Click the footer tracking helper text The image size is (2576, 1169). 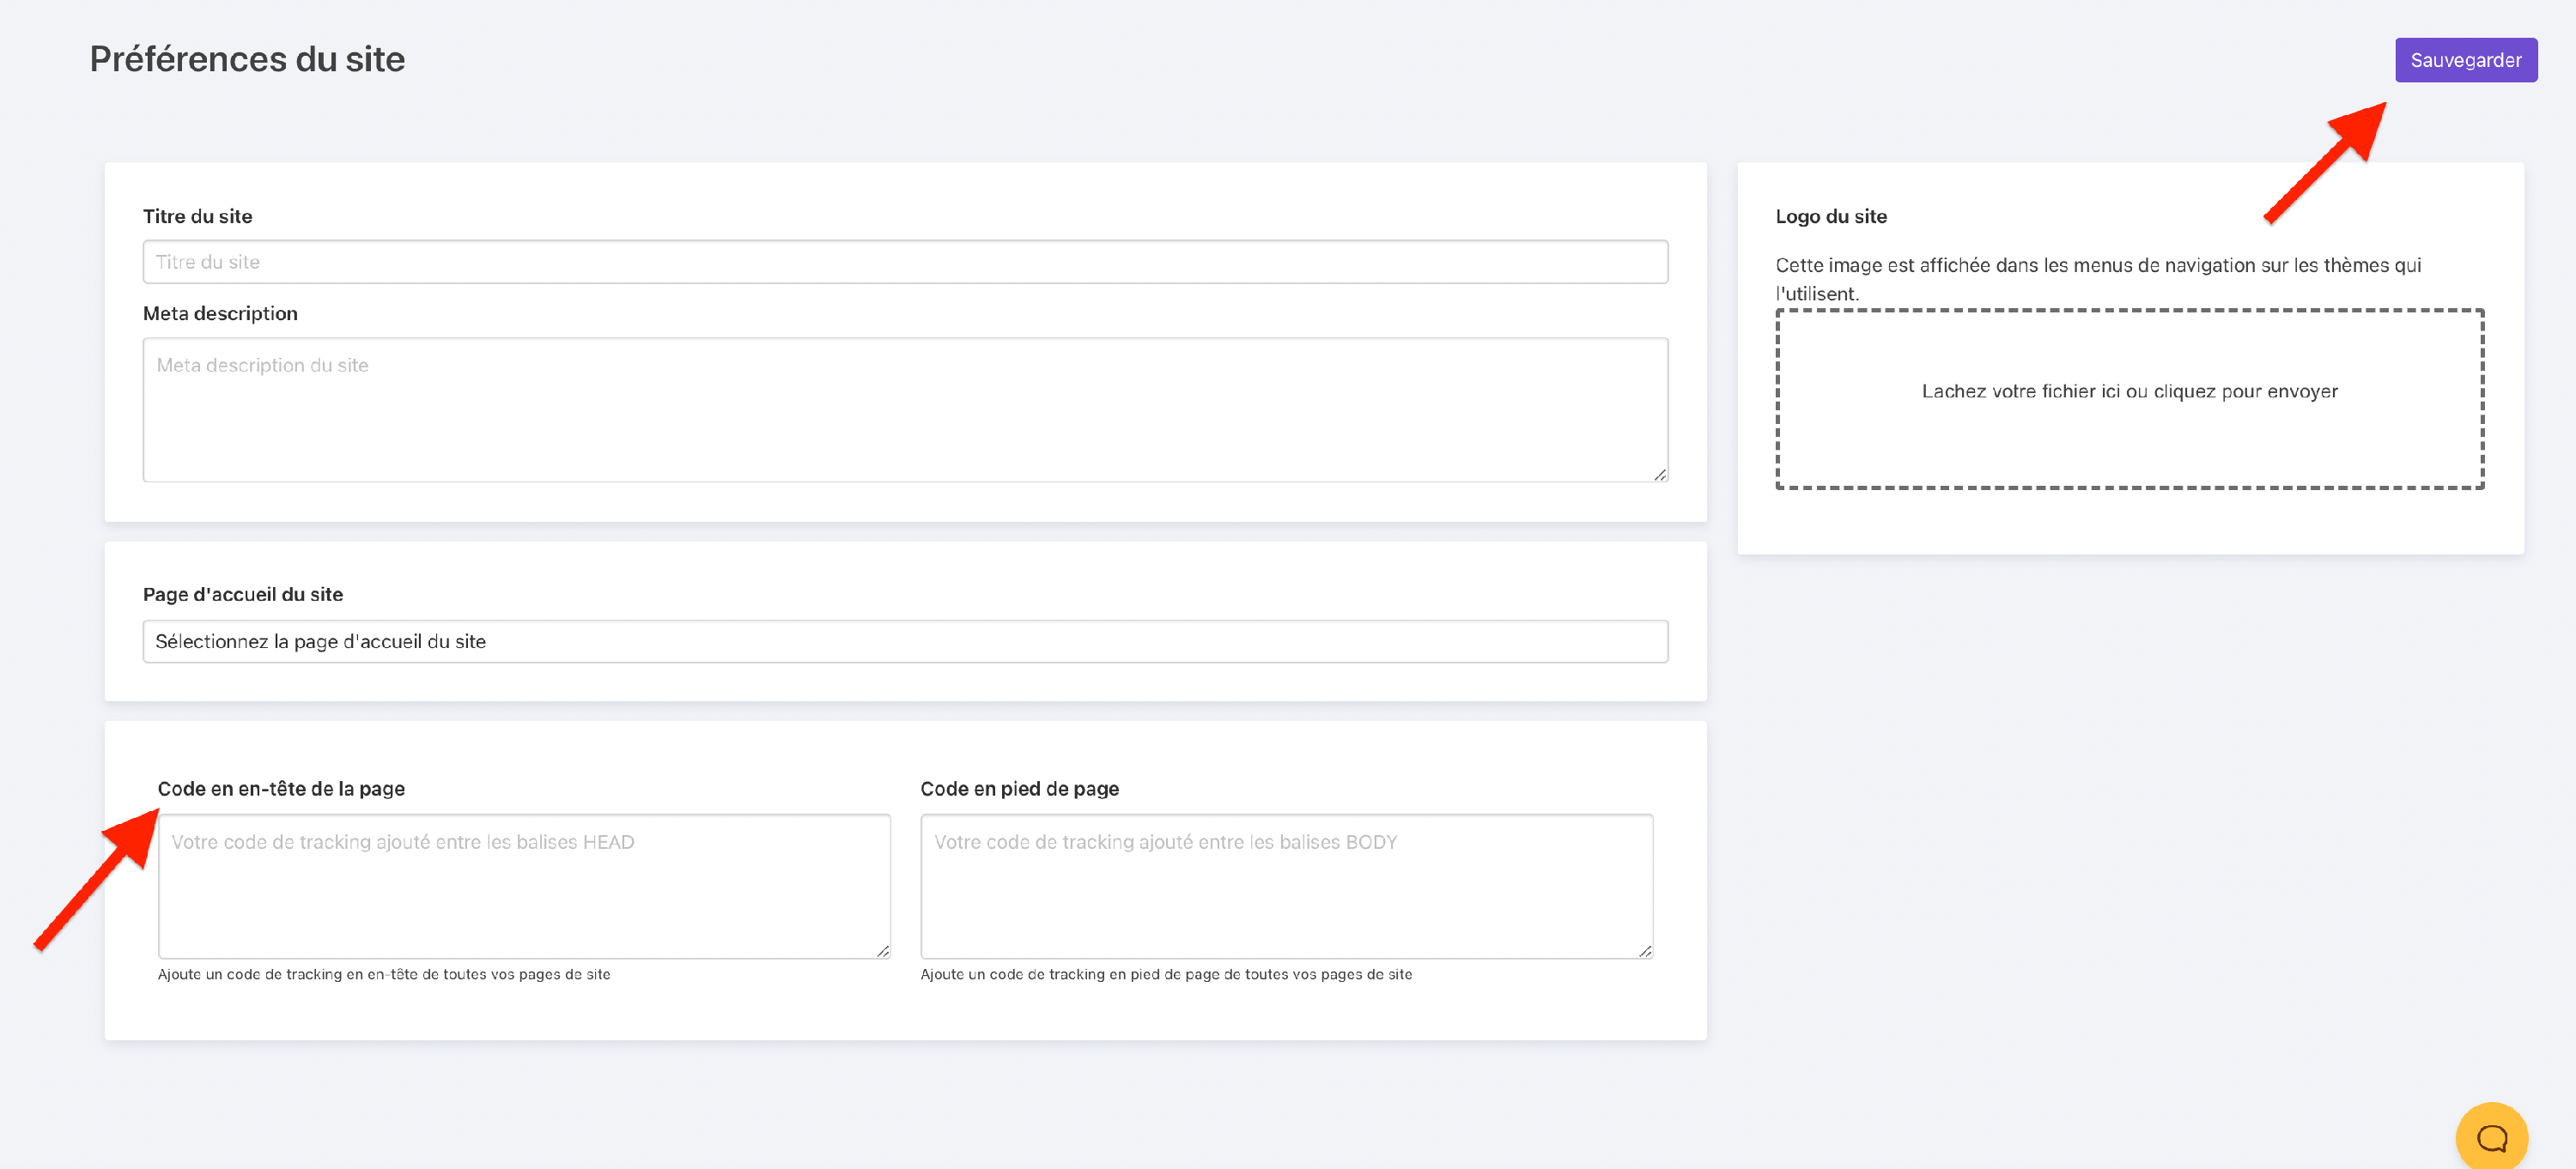(1166, 974)
